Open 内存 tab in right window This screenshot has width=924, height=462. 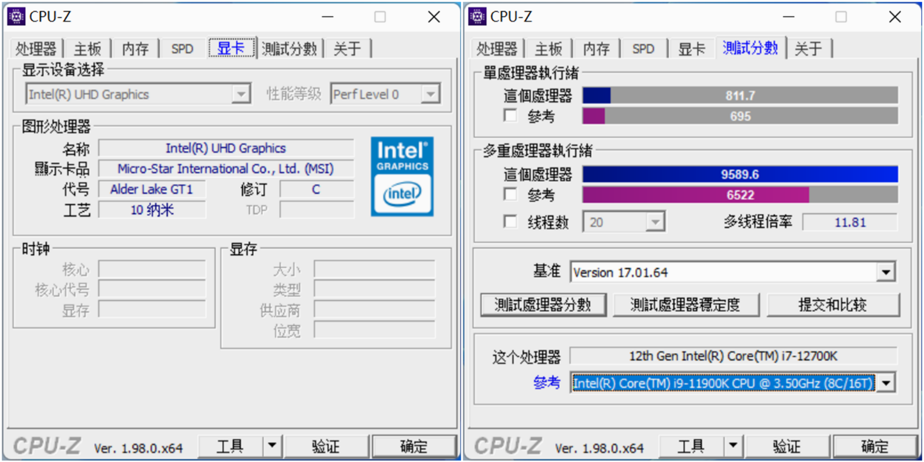pos(596,49)
